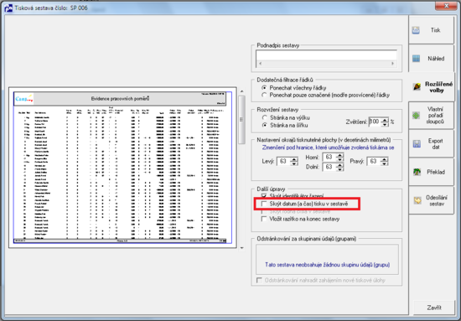
Task: Click the Odesílání sestav arrow icon
Action: coord(417,200)
